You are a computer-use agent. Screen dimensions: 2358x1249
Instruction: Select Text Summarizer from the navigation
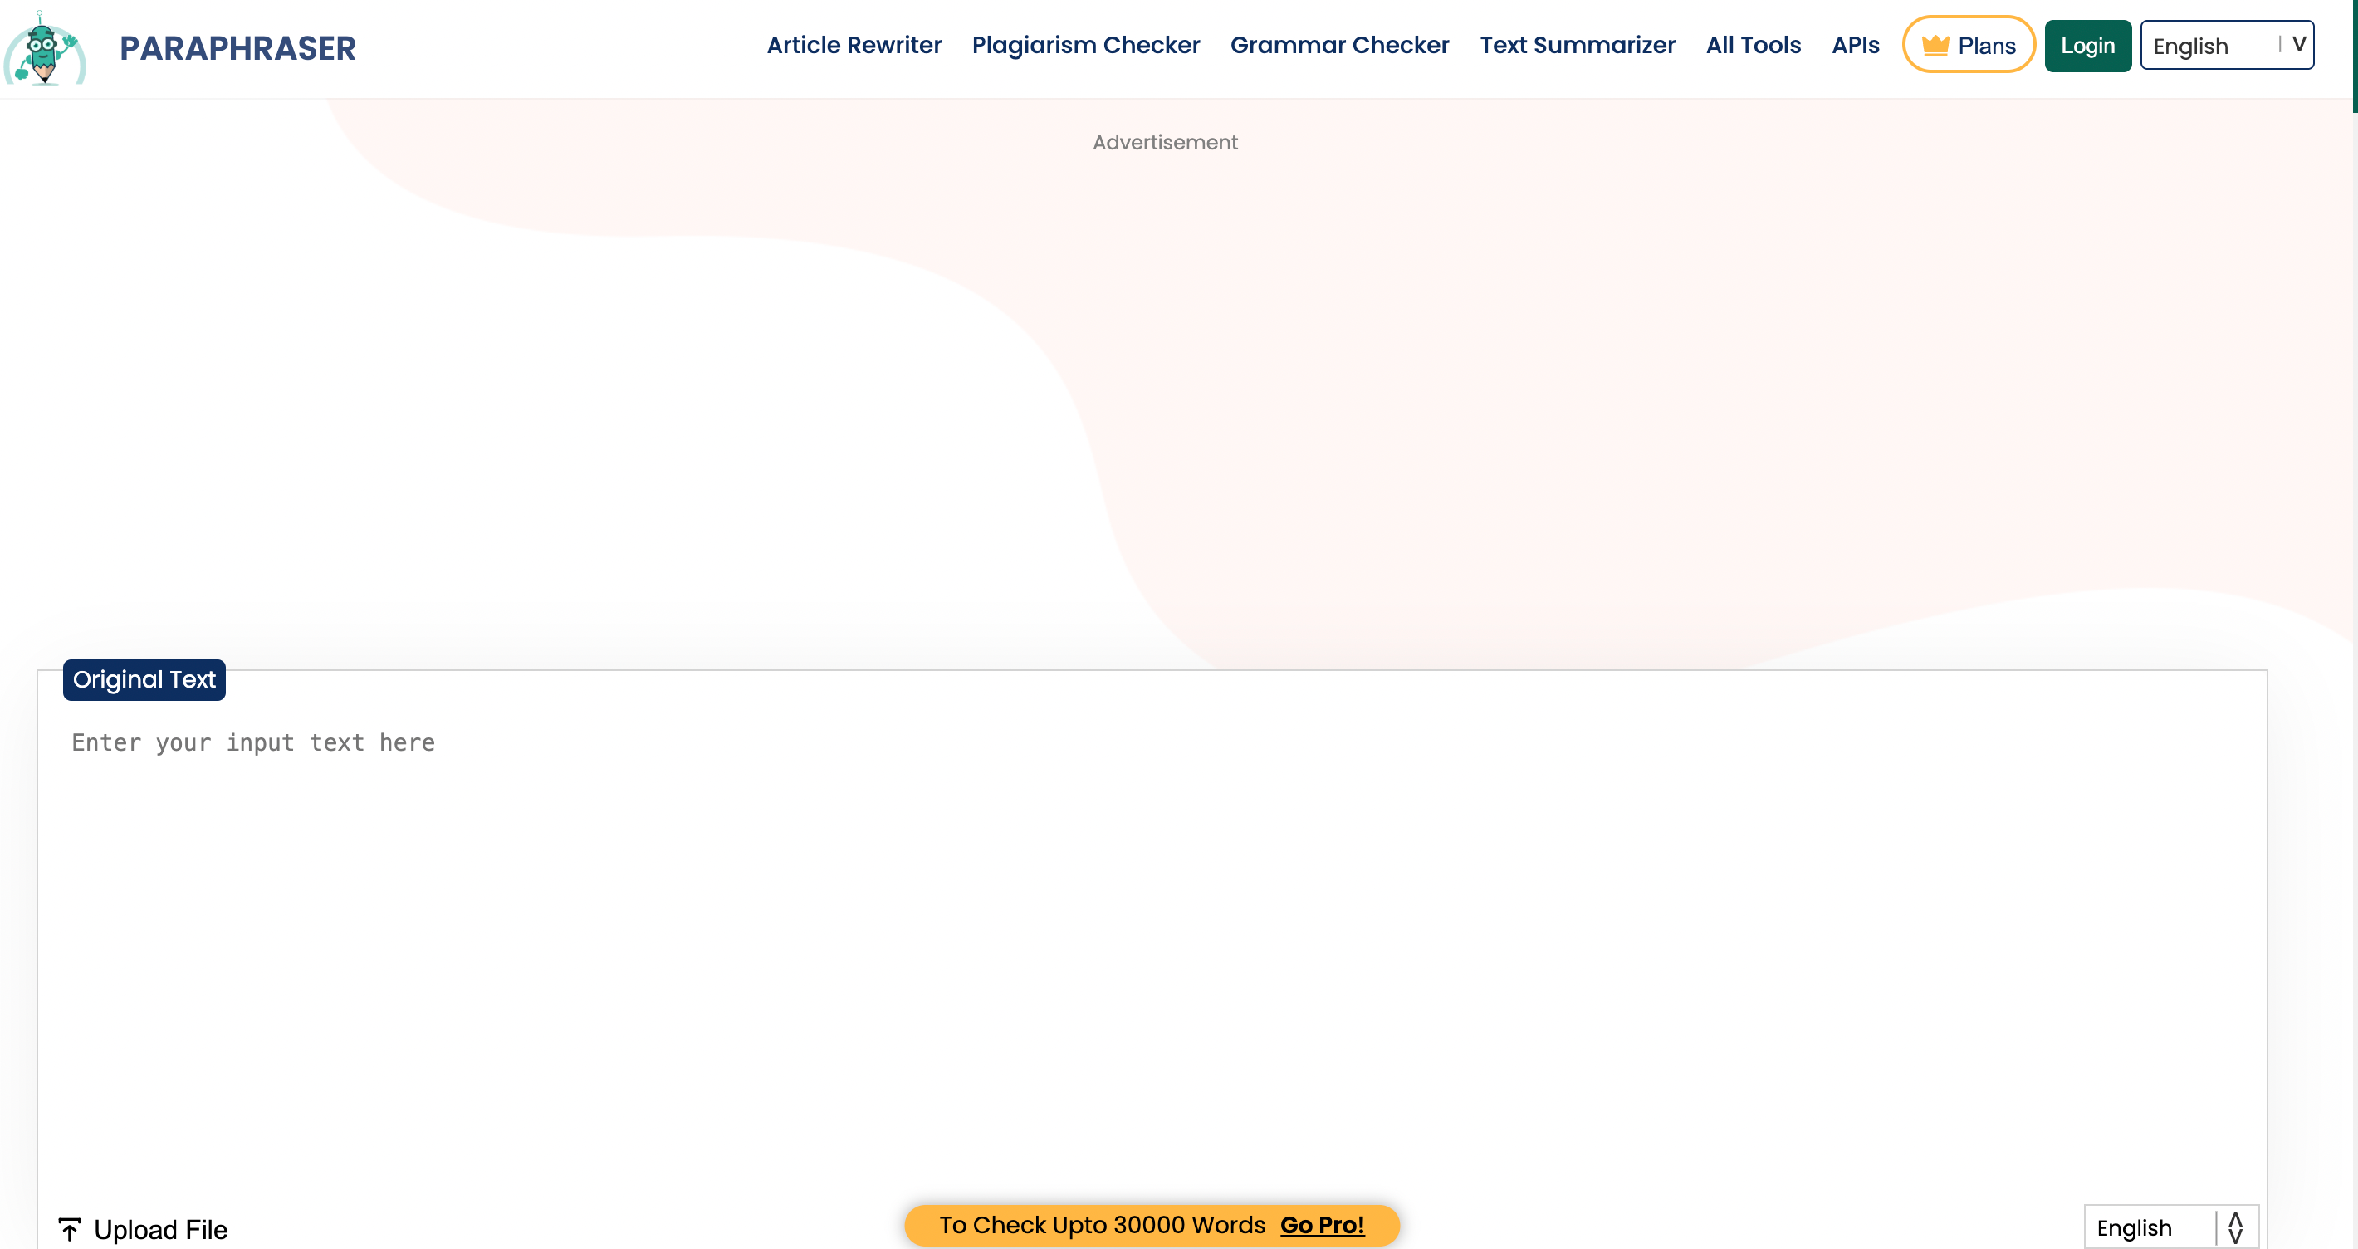pos(1578,44)
